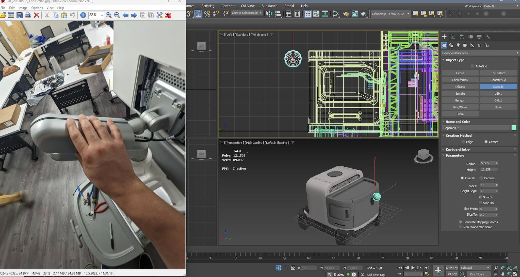This screenshot has height=277, width=520.
Task: Open the Extended Primitives dropdown
Action: pyautogui.click(x=479, y=53)
